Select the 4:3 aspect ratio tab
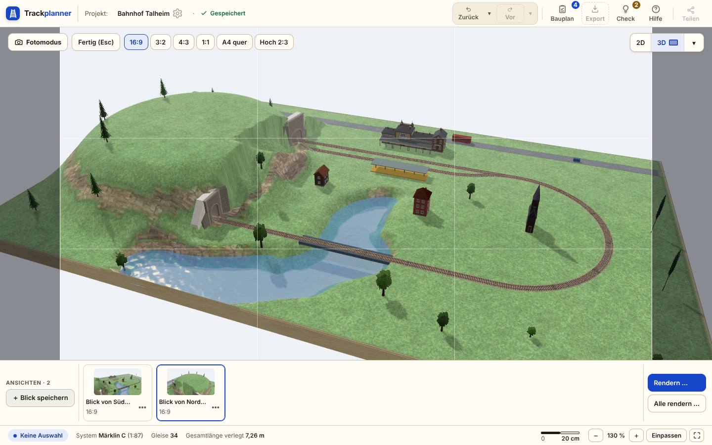712x445 pixels. coord(183,42)
